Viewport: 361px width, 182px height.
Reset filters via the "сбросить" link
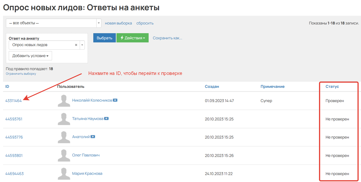(145, 23)
